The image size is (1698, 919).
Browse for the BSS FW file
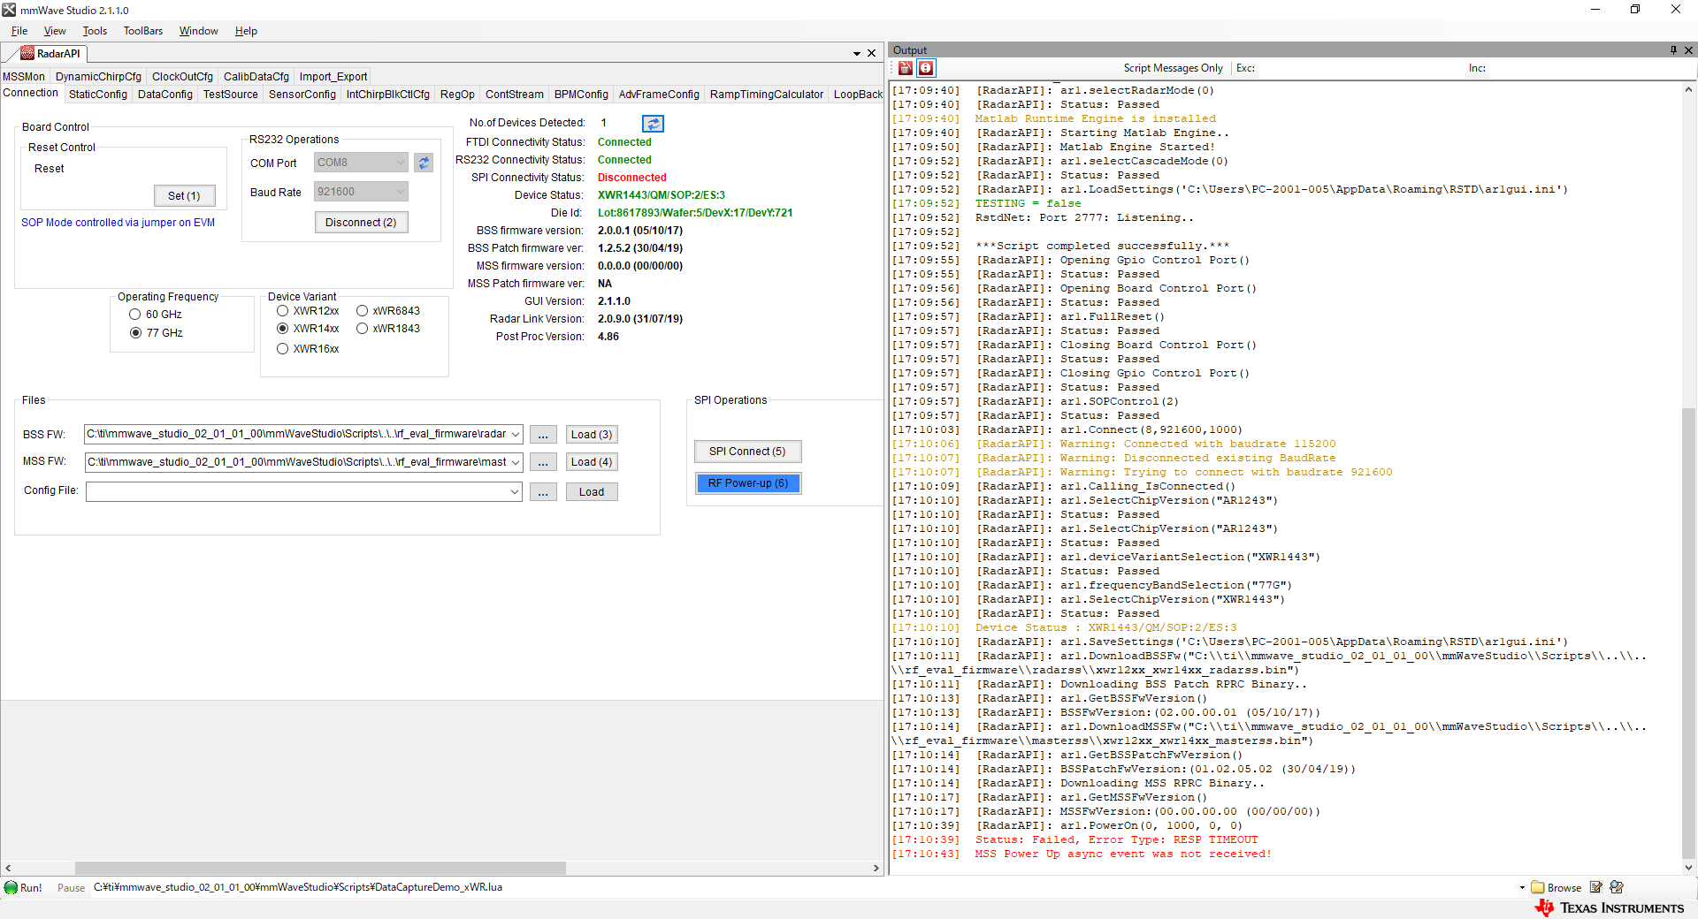click(x=543, y=435)
